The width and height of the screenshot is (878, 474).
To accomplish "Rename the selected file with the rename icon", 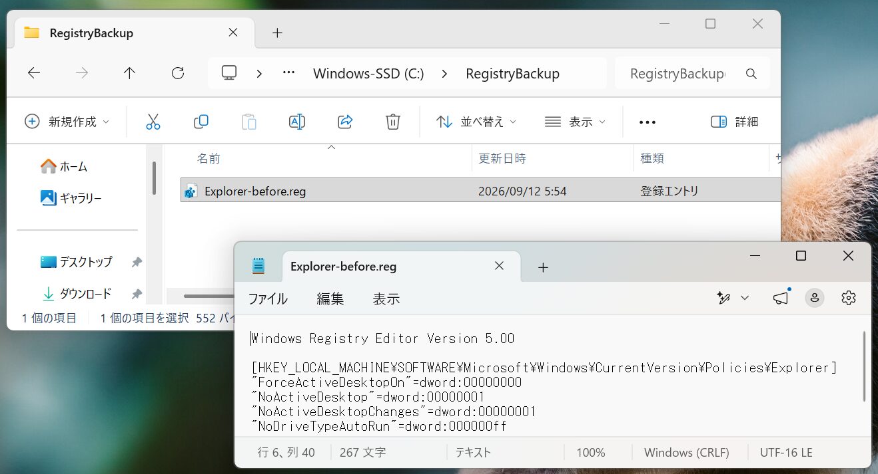I will click(297, 122).
